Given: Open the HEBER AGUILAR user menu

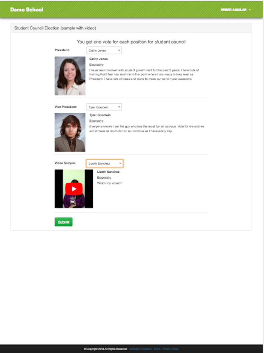Looking at the screenshot, I should [235, 10].
